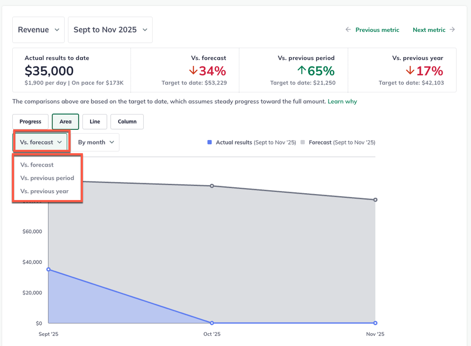Screen dimensions: 471x346
Task: Click the Target to date: $53,229 text
Action: 194,83
